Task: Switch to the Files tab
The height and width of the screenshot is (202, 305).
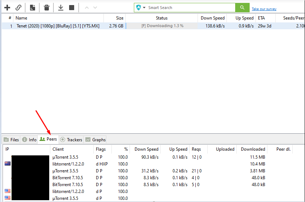Action: (11, 139)
